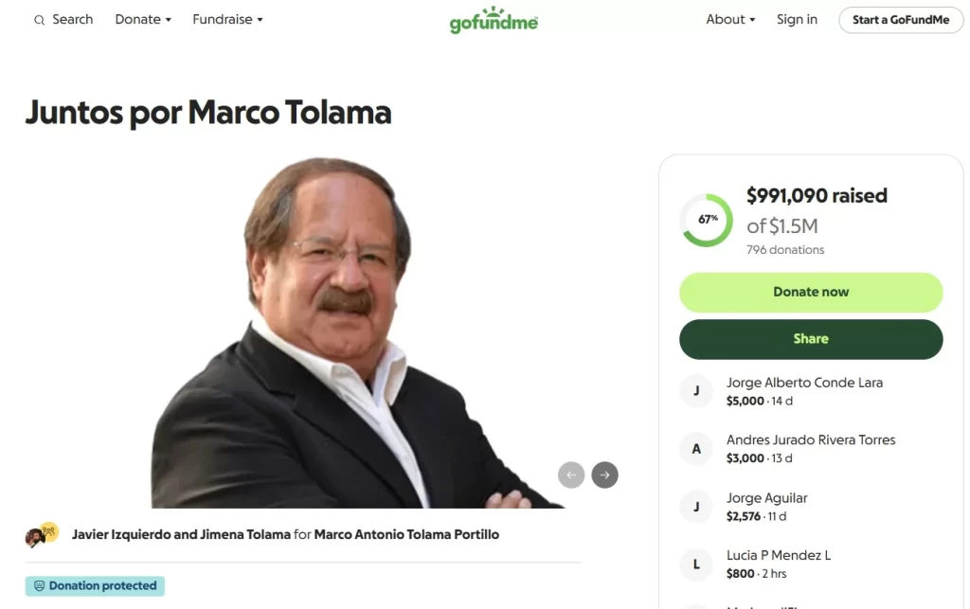Screen dimensions: 970x609
Task: Click donor avatar for Jorge Aguilar
Action: [696, 507]
